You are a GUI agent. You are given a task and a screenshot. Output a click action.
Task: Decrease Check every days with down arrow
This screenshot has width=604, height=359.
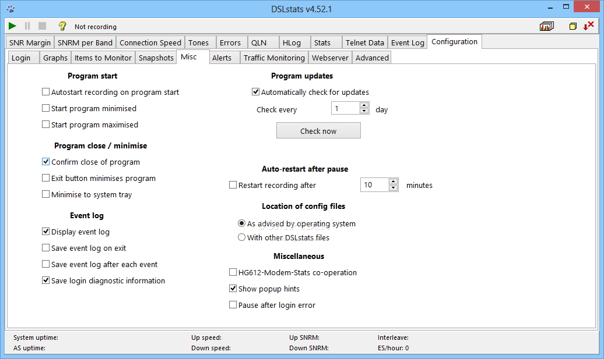coord(364,111)
